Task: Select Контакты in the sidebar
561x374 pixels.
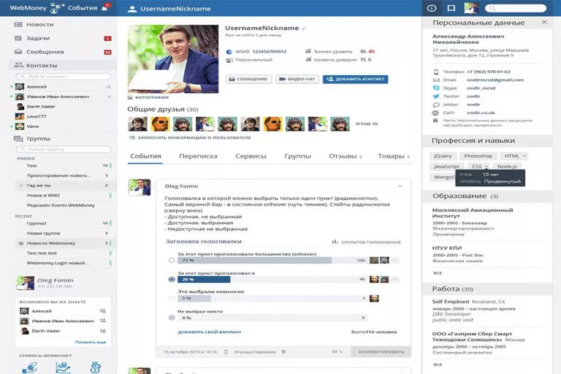Action: pyautogui.click(x=61, y=65)
